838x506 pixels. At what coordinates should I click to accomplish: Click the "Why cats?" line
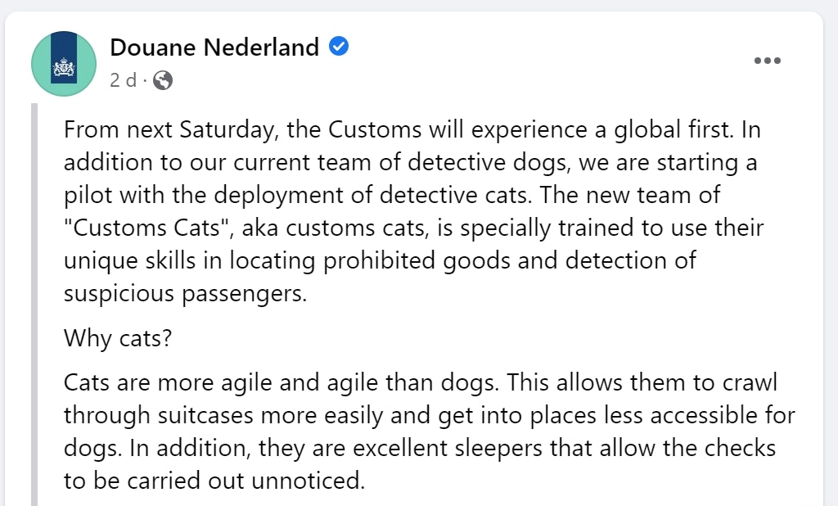118,338
